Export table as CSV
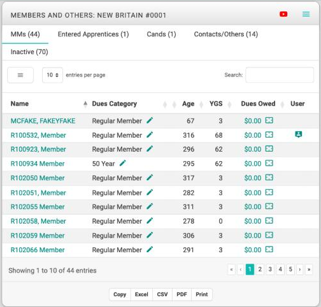The width and height of the screenshot is (321, 307). (x=162, y=294)
